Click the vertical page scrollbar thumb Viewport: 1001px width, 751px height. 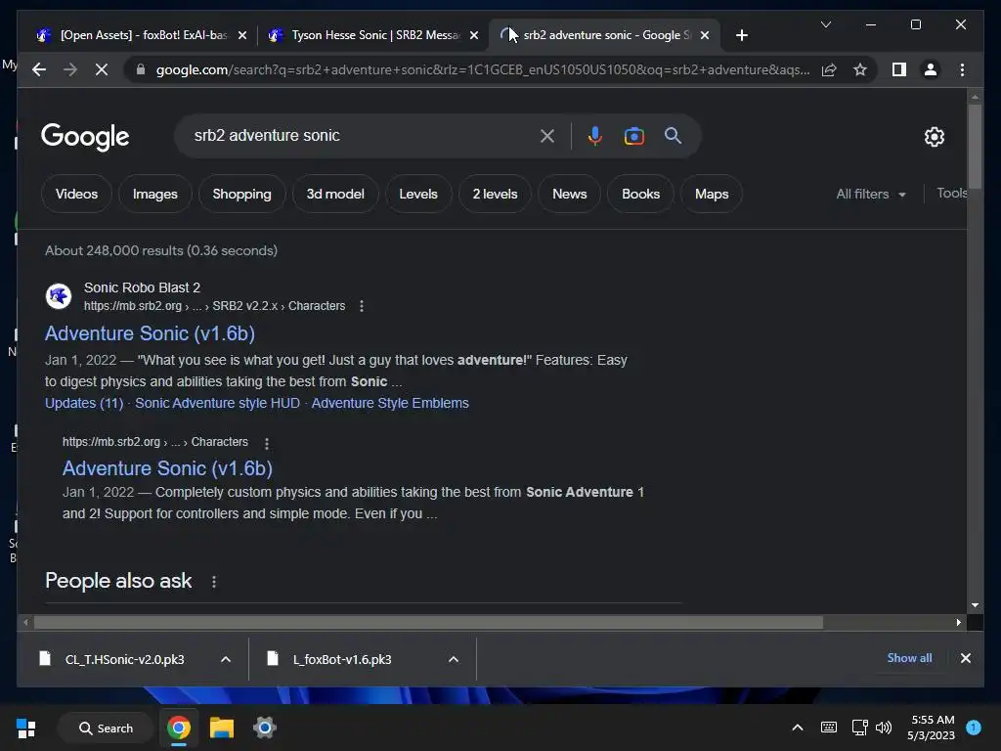975,146
